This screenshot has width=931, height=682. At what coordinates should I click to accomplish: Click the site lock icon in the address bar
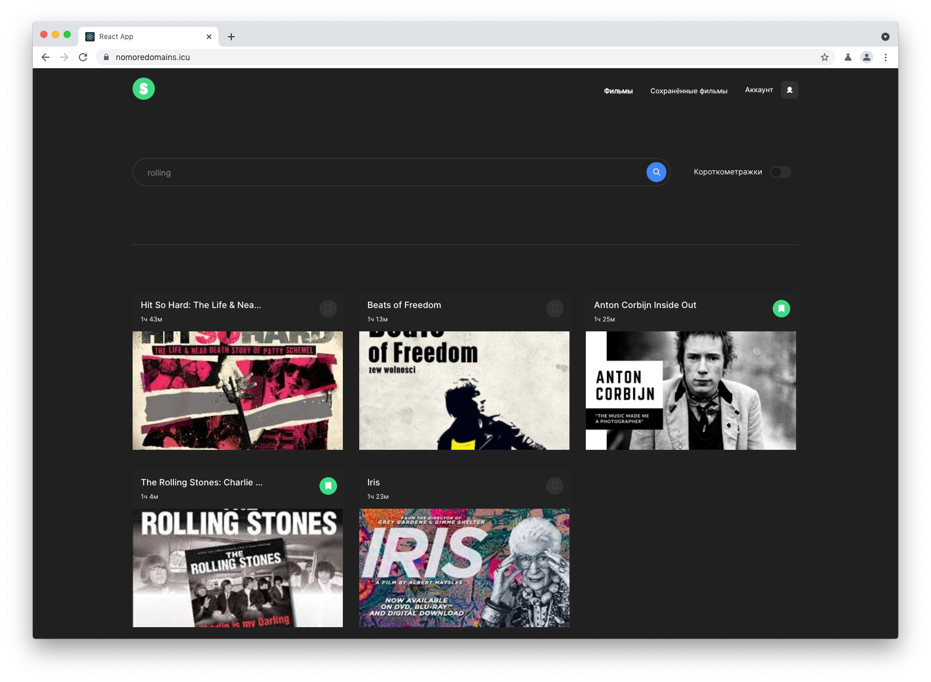click(x=106, y=57)
